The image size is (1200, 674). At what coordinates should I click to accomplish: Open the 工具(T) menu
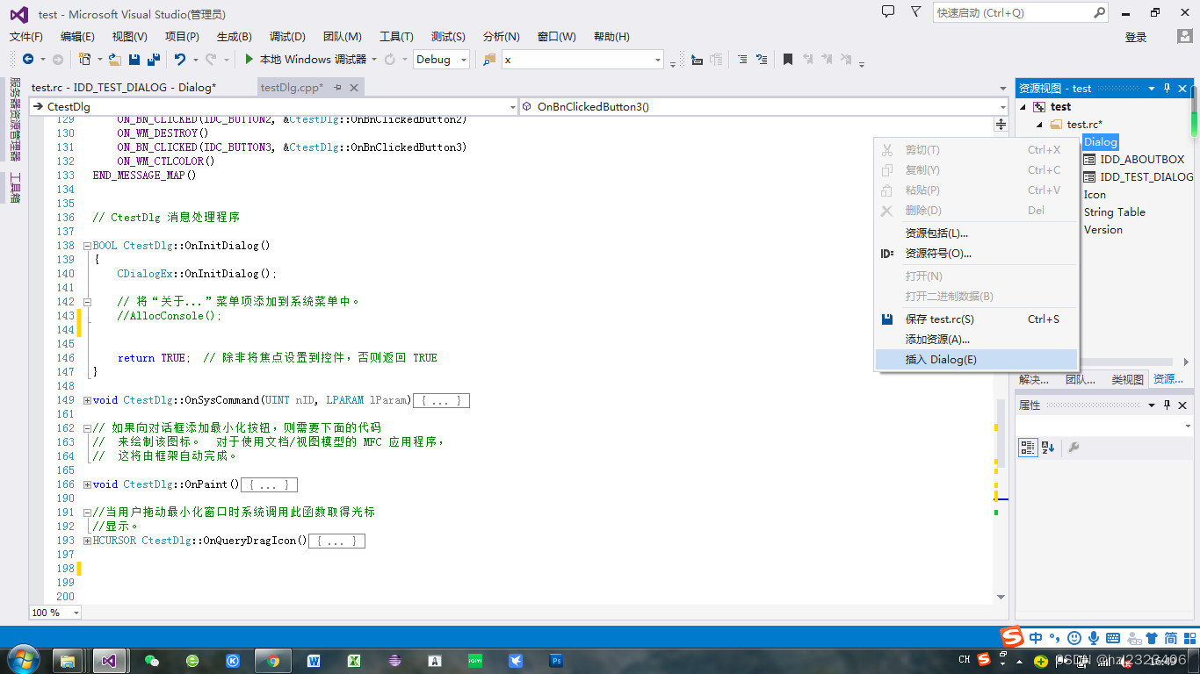pyautogui.click(x=396, y=36)
